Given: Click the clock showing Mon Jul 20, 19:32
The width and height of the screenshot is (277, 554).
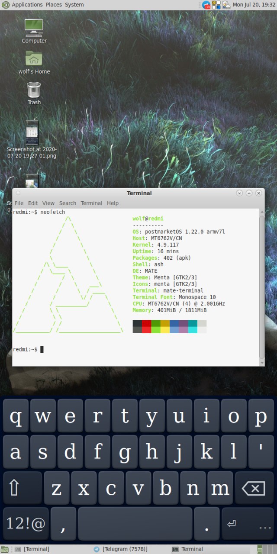Looking at the screenshot, I should click(254, 5).
